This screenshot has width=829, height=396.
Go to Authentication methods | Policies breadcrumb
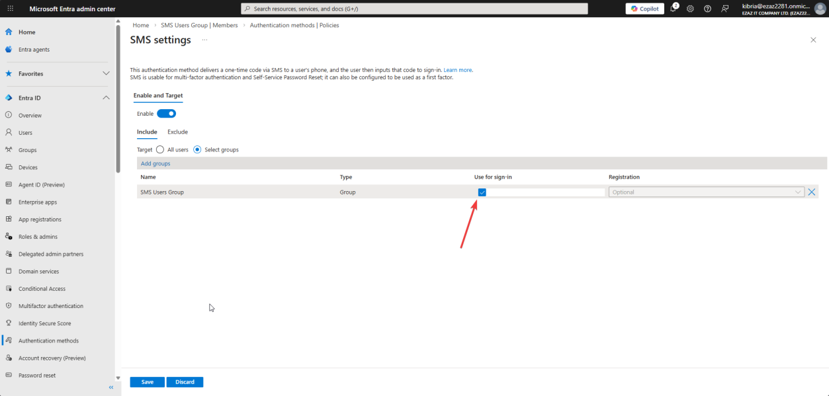294,25
